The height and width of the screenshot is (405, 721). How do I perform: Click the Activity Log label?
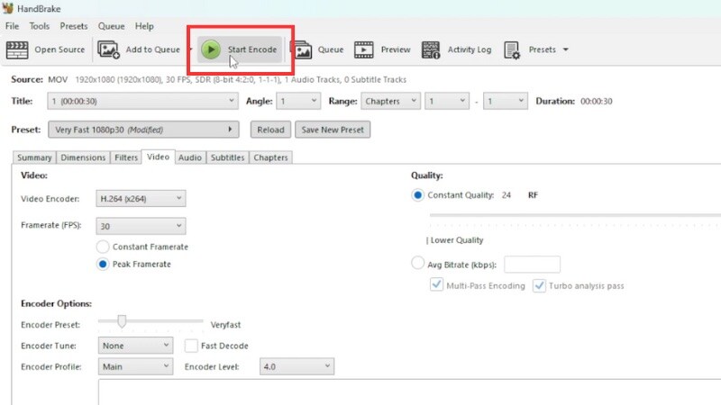[x=470, y=49]
